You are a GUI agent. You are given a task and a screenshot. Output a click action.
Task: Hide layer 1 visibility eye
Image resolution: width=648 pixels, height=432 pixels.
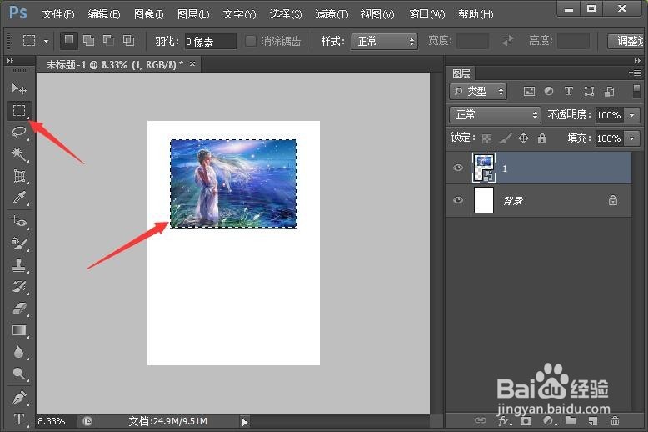click(458, 168)
